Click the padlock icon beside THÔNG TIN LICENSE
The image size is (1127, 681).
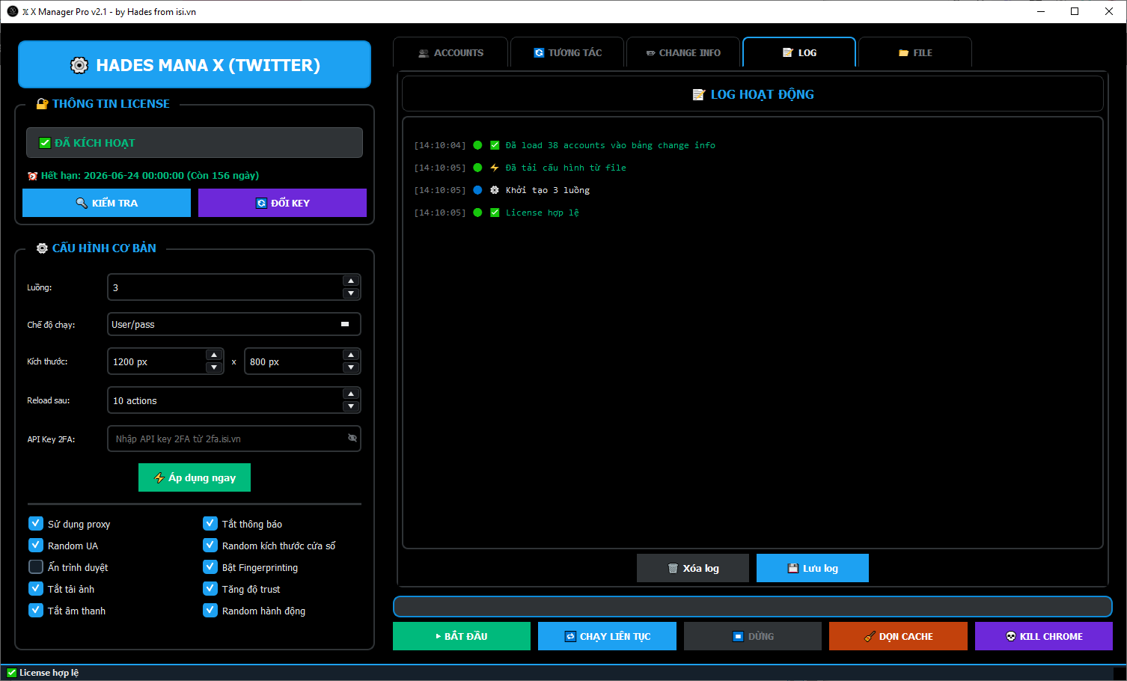(43, 103)
